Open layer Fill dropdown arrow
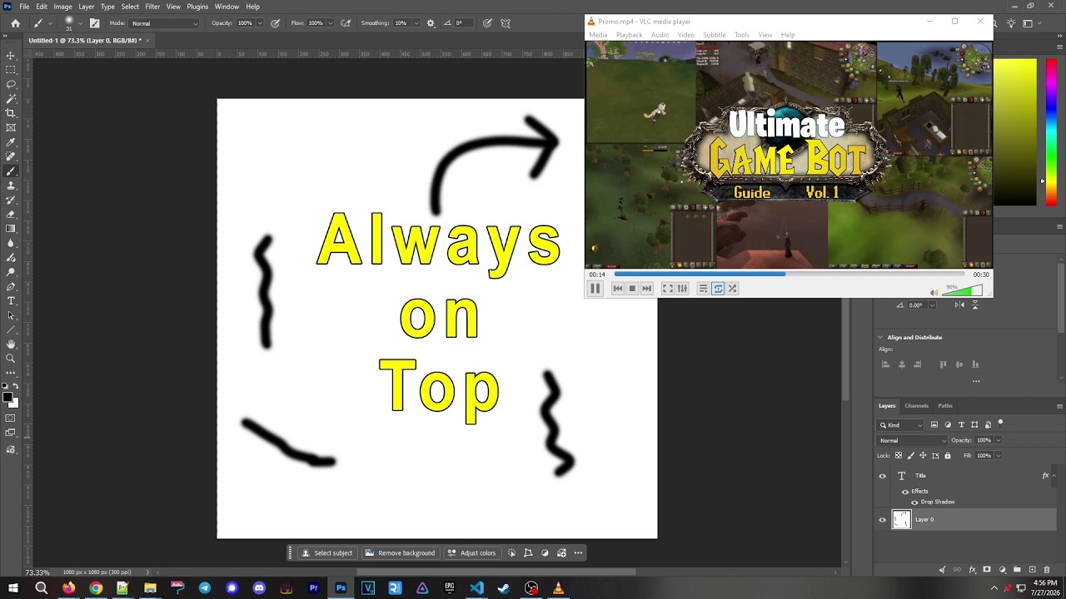Image resolution: width=1066 pixels, height=599 pixels. point(998,455)
